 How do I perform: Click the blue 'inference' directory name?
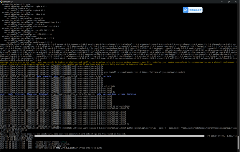[20, 94]
